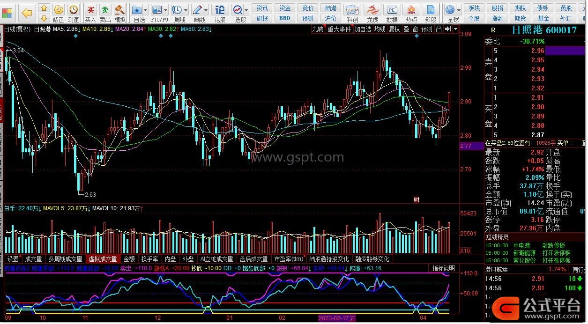588x324 pixels.
Task: Switch to 成交量 indicator tab
Action: click(33, 259)
